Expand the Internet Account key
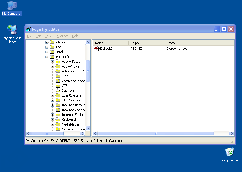The height and width of the screenshot is (172, 242). (52, 105)
